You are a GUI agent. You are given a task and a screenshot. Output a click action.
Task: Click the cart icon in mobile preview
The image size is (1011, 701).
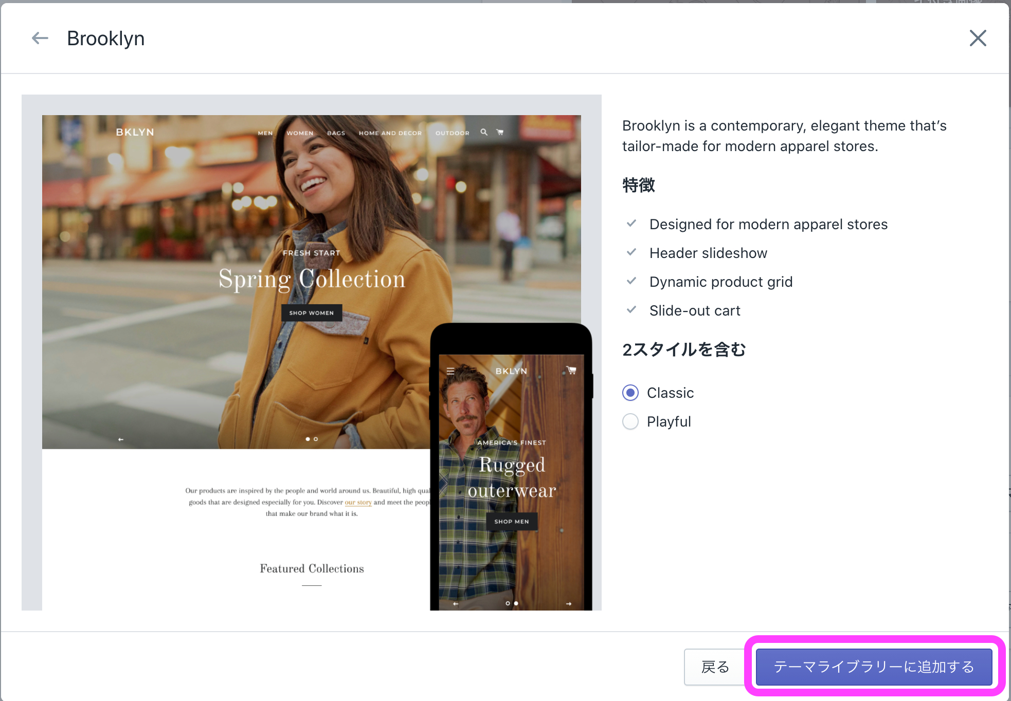coord(571,370)
